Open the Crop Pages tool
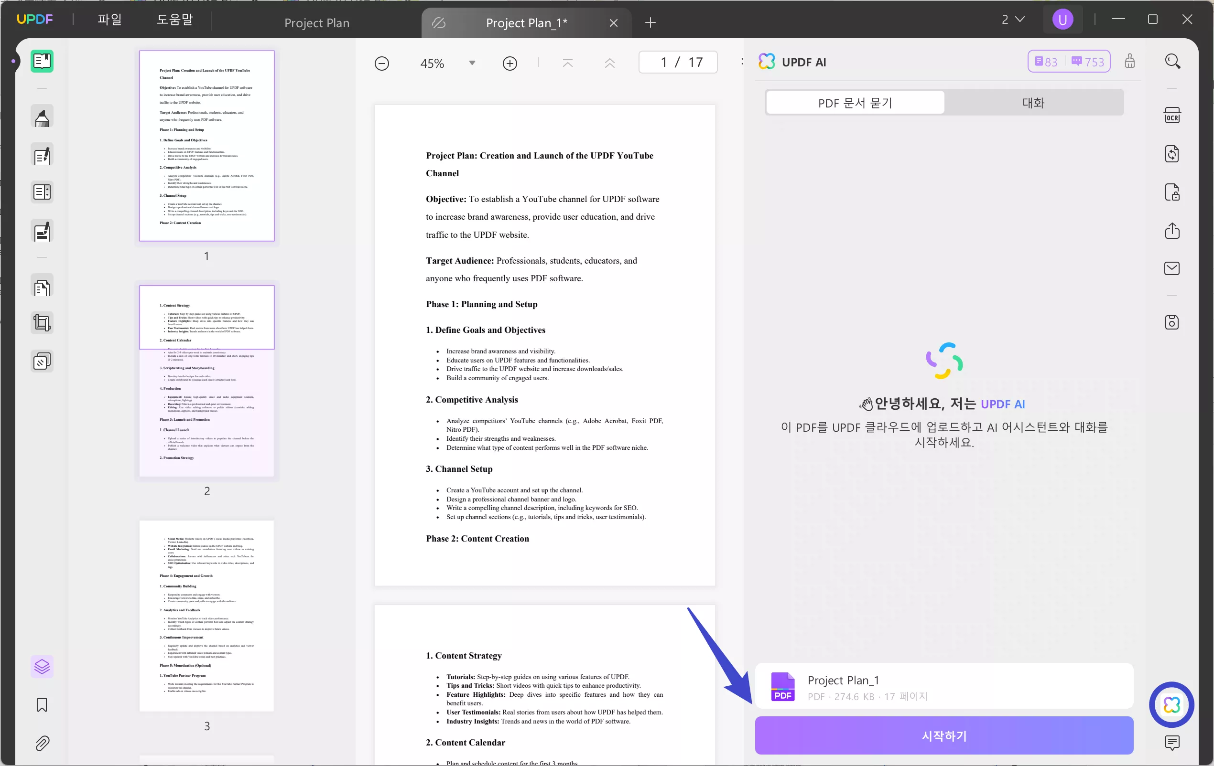The height and width of the screenshot is (766, 1214). click(42, 323)
